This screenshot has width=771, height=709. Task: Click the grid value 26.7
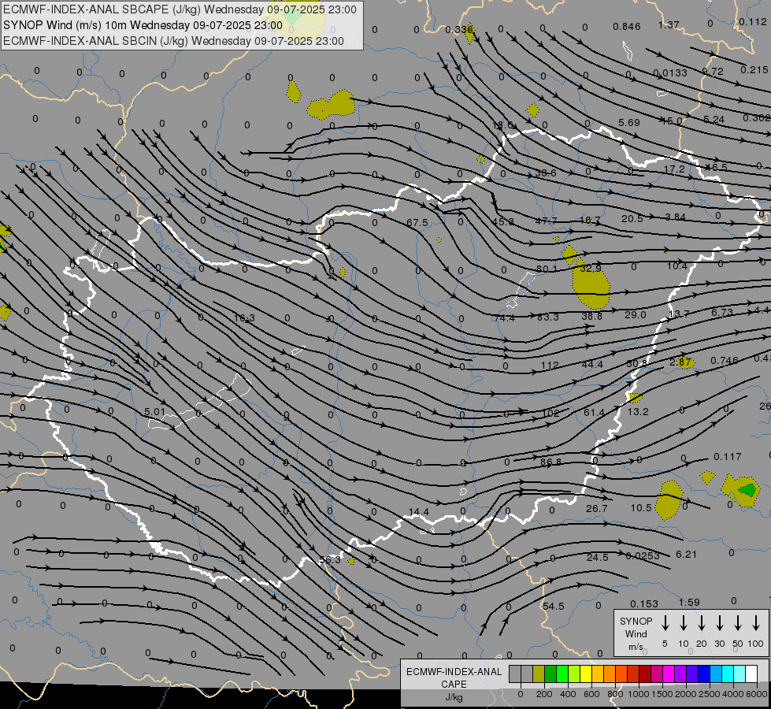point(596,508)
